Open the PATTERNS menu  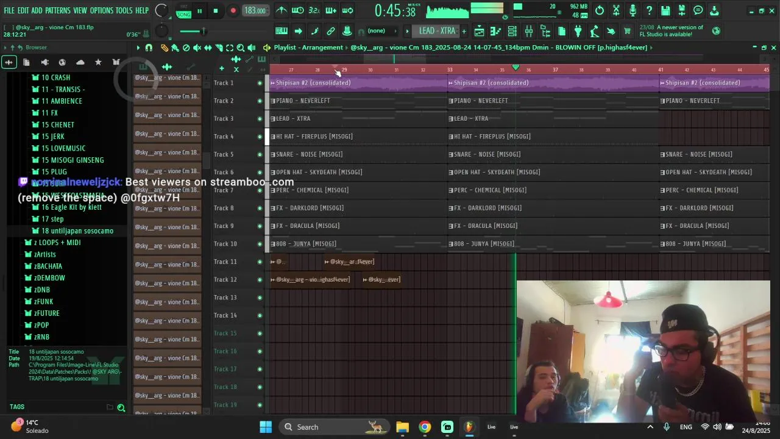click(58, 10)
